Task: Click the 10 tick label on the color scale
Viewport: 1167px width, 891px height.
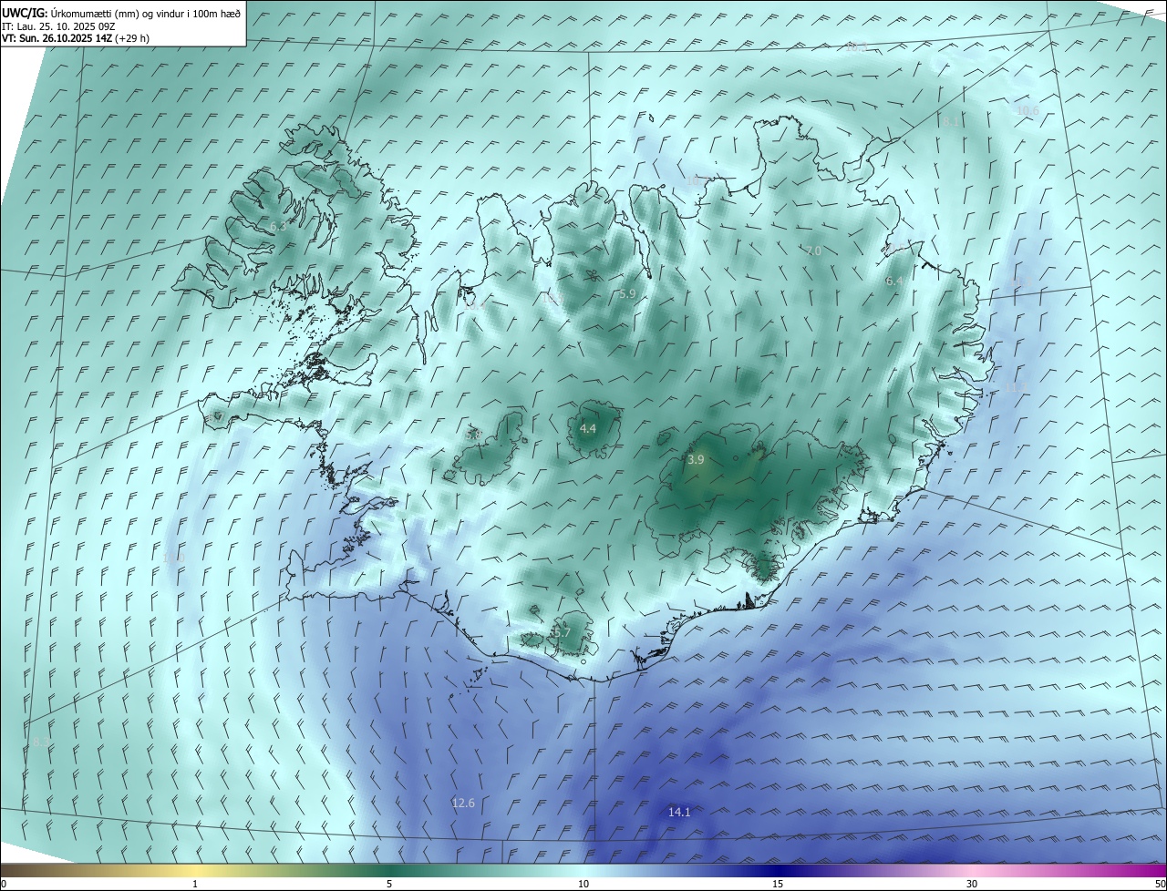Action: [x=583, y=884]
